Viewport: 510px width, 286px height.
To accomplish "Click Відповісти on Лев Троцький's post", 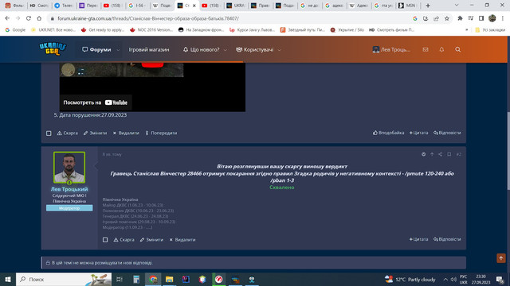I will pyautogui.click(x=447, y=239).
